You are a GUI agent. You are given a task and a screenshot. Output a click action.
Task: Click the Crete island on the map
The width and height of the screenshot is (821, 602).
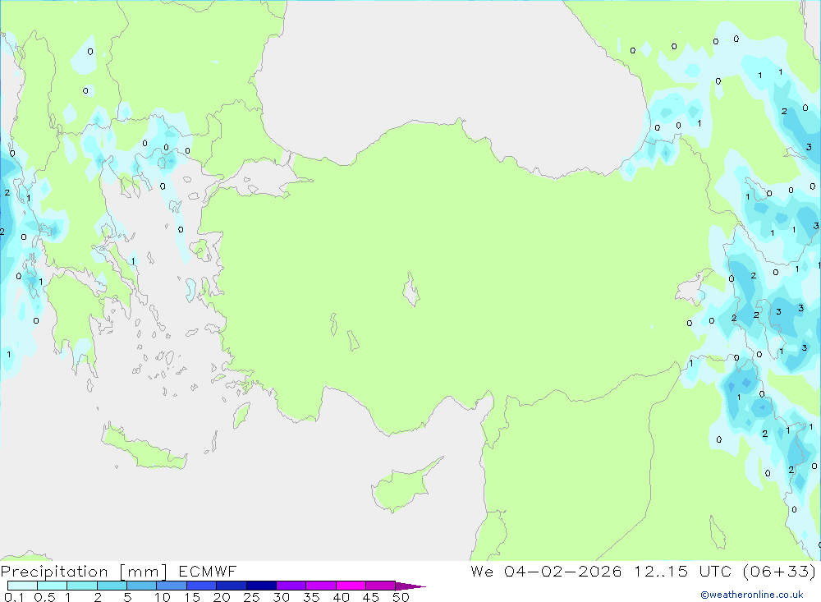[x=144, y=447]
